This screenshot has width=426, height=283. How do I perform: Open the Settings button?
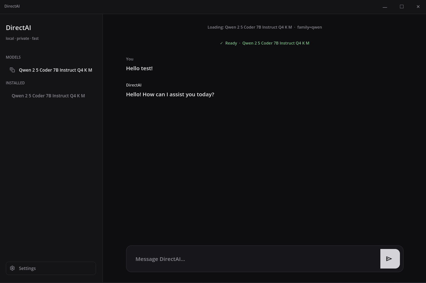51,268
